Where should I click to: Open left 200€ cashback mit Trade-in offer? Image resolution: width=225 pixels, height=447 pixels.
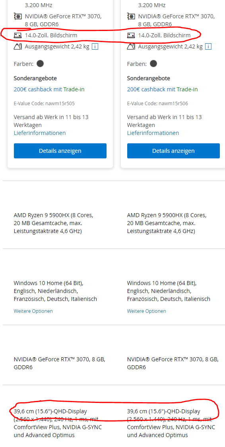click(49, 89)
